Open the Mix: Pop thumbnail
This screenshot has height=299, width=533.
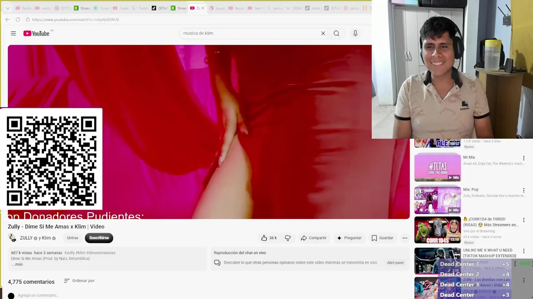click(x=438, y=200)
